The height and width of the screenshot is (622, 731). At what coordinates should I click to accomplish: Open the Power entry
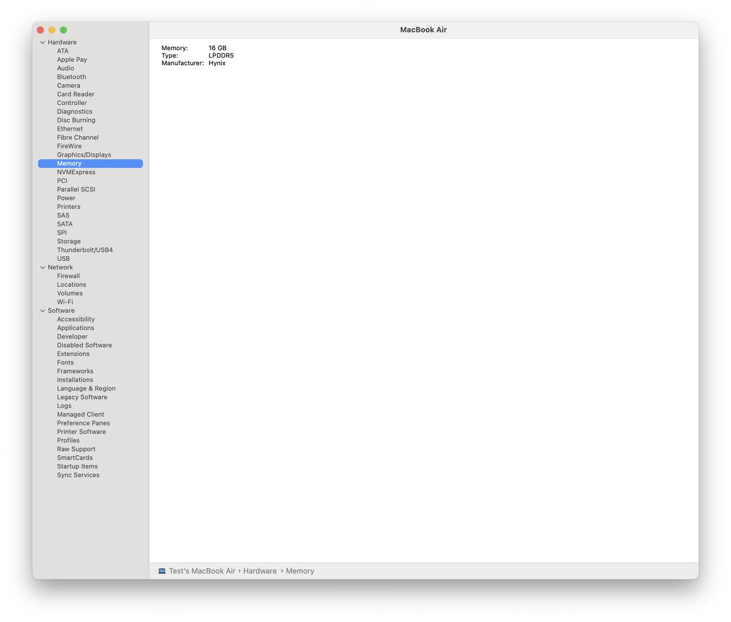point(66,198)
